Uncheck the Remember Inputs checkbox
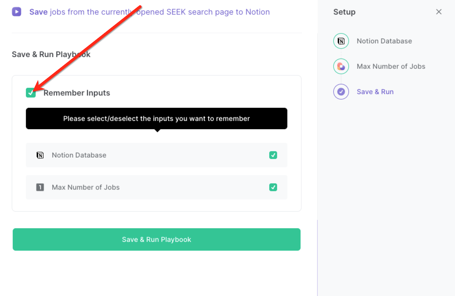This screenshot has height=296, width=455. [31, 93]
